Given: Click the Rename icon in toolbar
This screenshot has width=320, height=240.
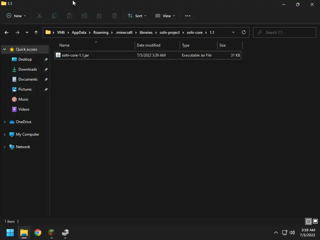Looking at the screenshot, I should tap(84, 16).
